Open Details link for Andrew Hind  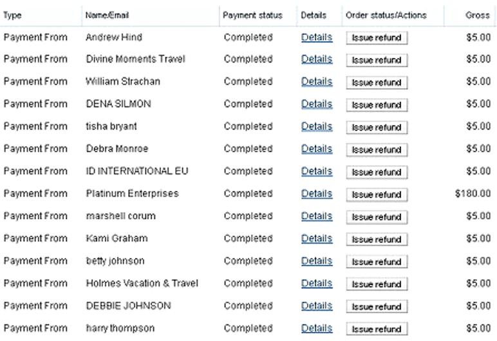[x=317, y=37]
